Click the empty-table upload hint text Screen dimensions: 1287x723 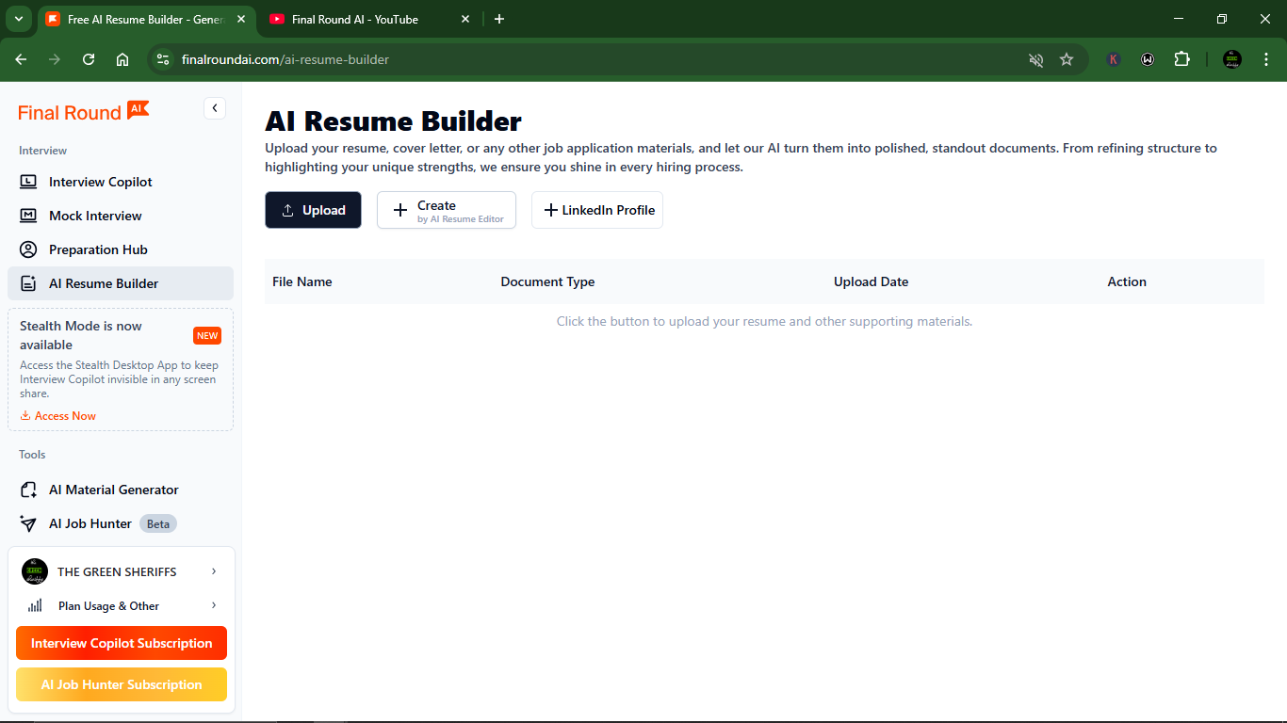coord(764,321)
